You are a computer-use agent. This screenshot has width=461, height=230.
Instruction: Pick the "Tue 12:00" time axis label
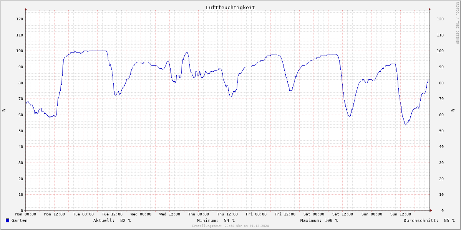pos(112,214)
